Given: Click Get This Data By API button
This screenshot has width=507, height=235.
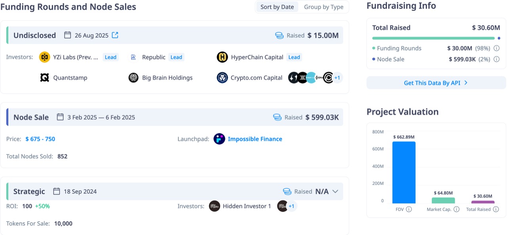Looking at the screenshot, I should (436, 83).
